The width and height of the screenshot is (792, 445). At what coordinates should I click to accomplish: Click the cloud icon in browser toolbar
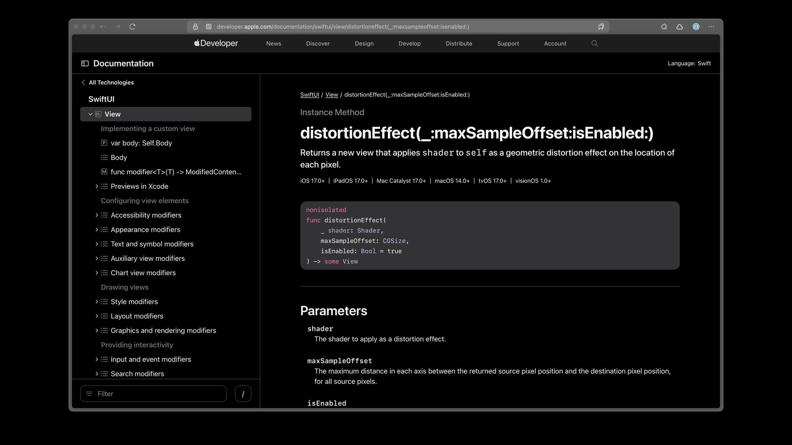[x=679, y=27]
